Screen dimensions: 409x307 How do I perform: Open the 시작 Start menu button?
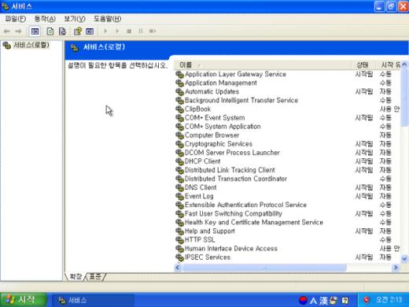pyautogui.click(x=23, y=300)
